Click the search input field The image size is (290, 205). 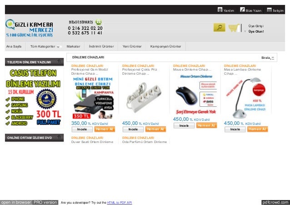[157, 28]
